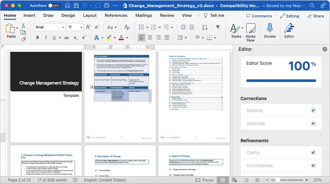The image size is (330, 184).
Task: Justify the paragraph text
Action: tap(167, 38)
